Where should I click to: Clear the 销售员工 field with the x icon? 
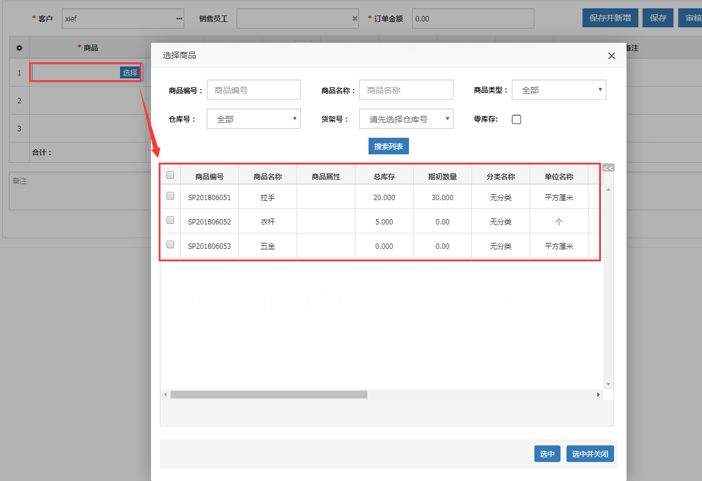355,19
